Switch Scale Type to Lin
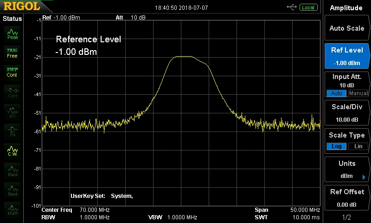Viewport: 371px width, 223px height. (x=358, y=146)
